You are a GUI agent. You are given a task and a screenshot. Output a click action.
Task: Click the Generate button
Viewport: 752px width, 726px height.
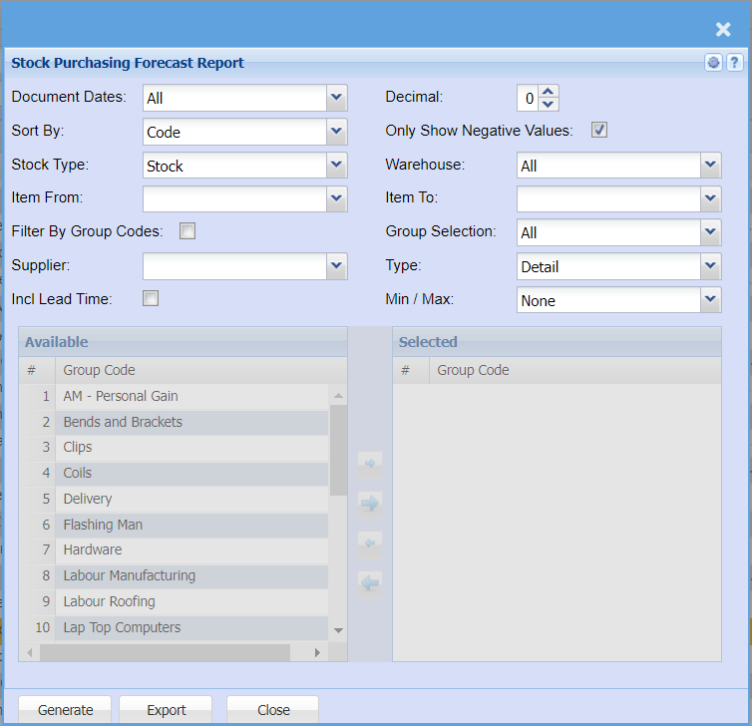(x=66, y=710)
